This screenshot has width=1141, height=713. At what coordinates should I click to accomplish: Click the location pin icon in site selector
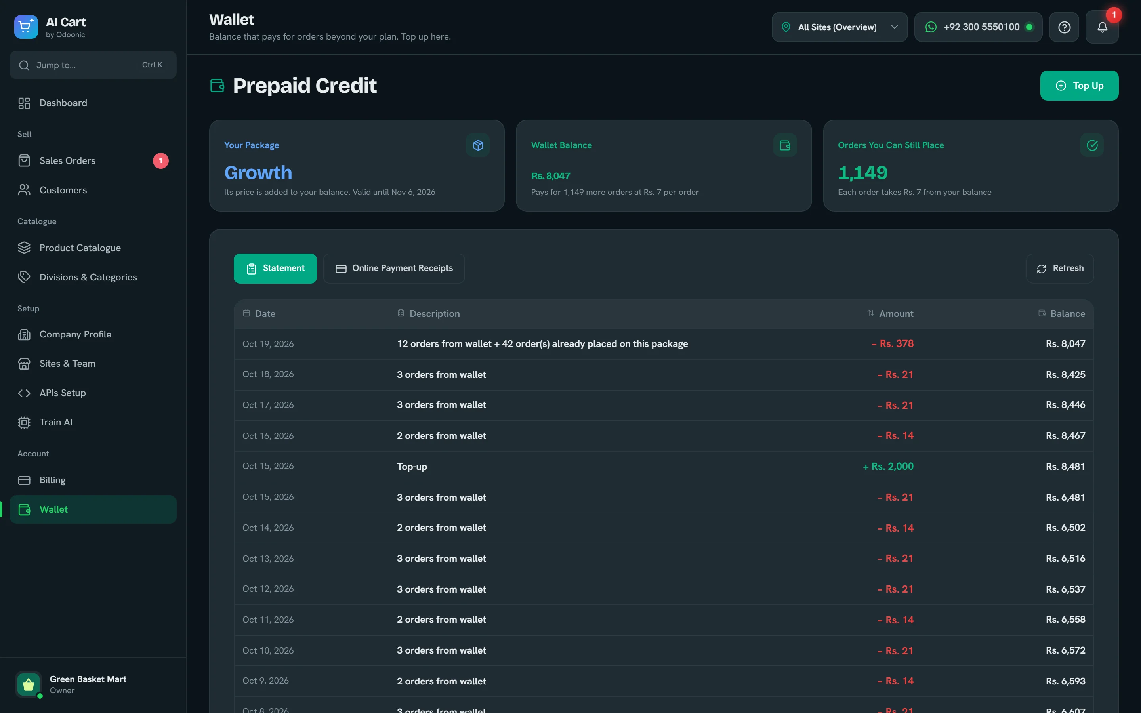coord(786,27)
